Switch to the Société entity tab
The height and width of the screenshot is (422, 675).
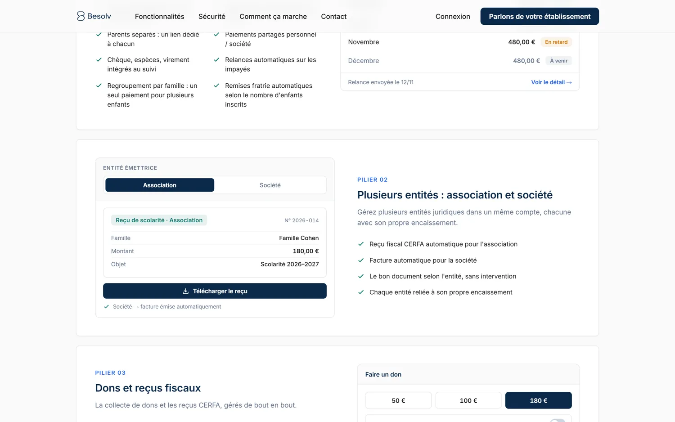tap(270, 185)
